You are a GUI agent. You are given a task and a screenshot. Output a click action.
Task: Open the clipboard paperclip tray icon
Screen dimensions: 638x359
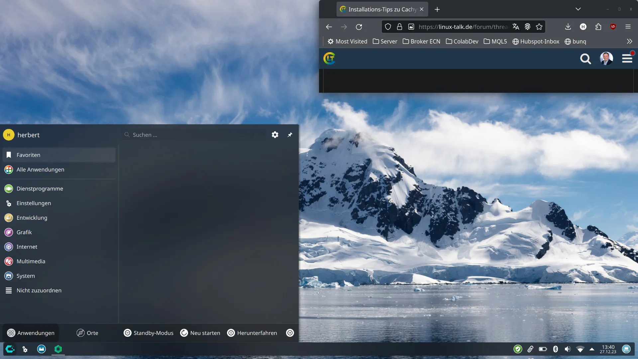[x=530, y=349]
